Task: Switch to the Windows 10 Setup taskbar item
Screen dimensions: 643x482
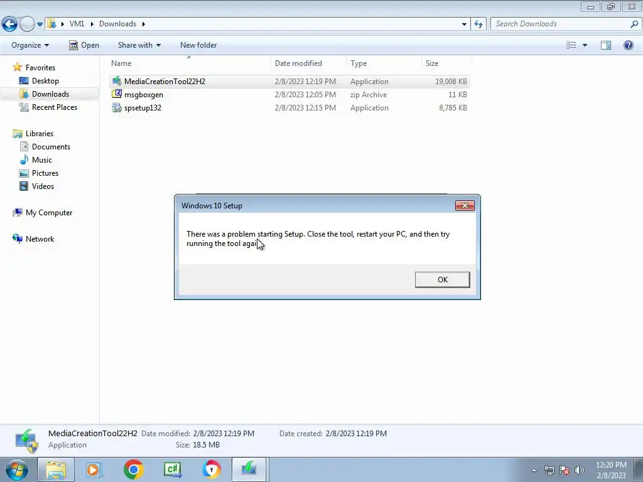Action: pos(249,469)
